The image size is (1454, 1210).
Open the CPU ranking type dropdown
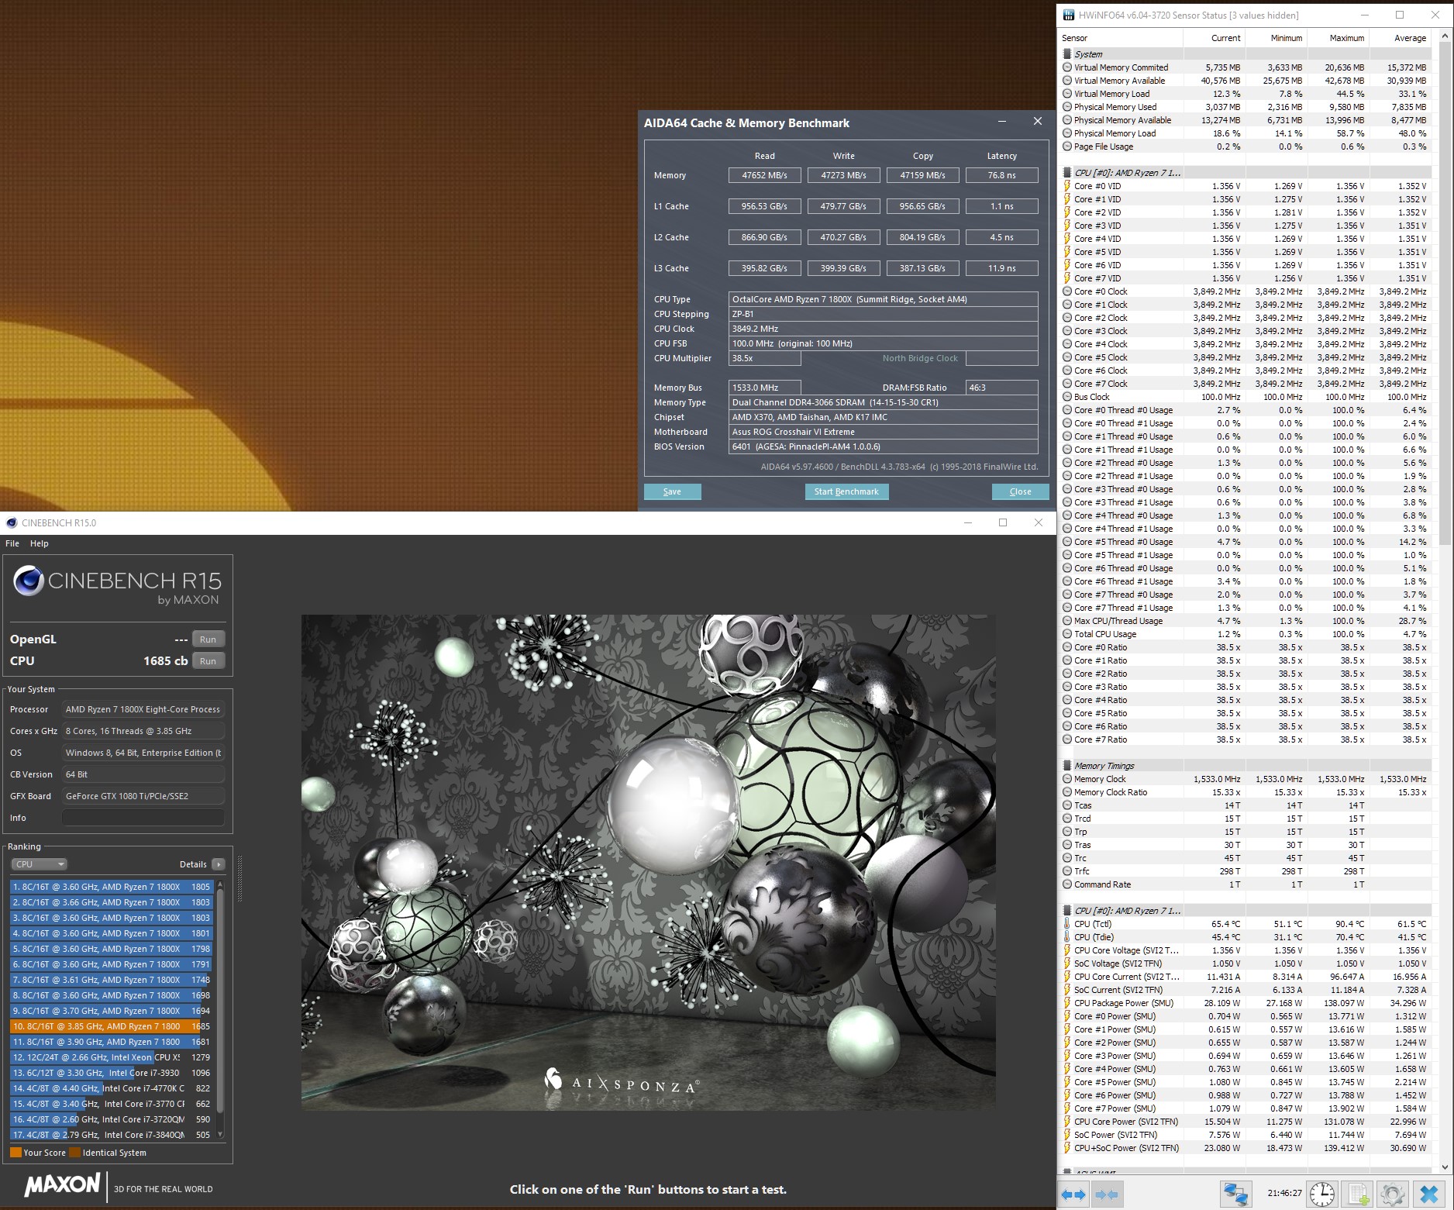pos(39,864)
